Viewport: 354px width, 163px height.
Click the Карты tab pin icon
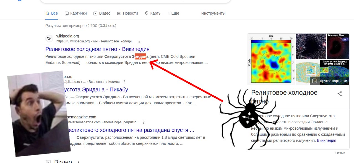[x=147, y=13]
